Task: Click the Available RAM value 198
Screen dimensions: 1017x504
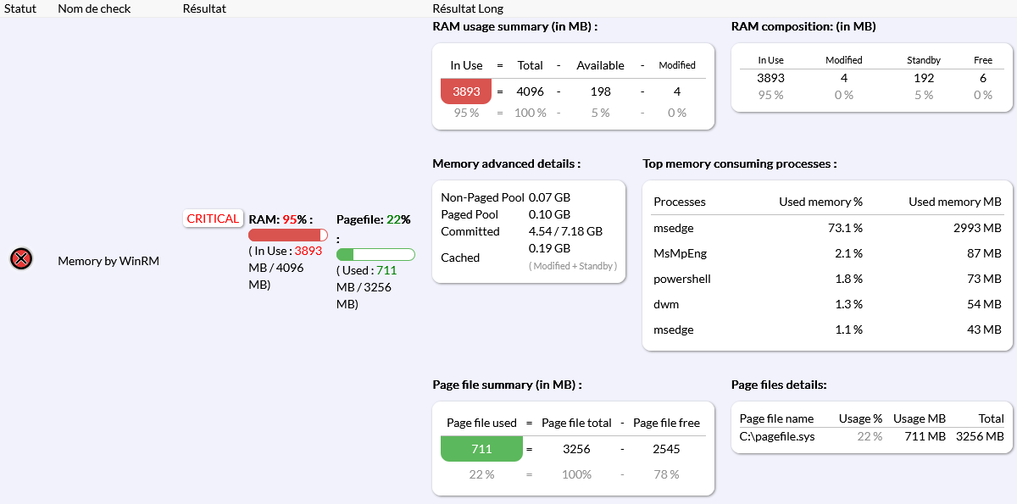Action: (600, 91)
